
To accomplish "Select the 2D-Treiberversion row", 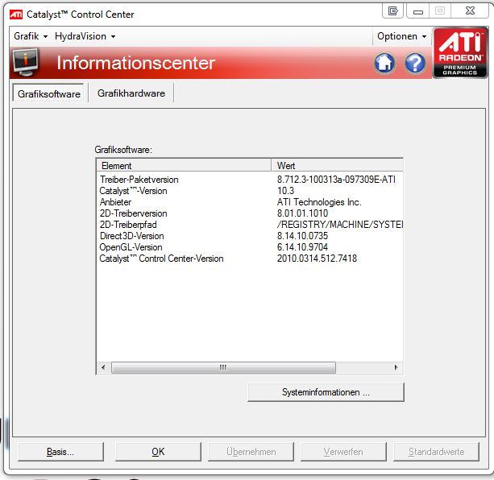I will [x=250, y=213].
